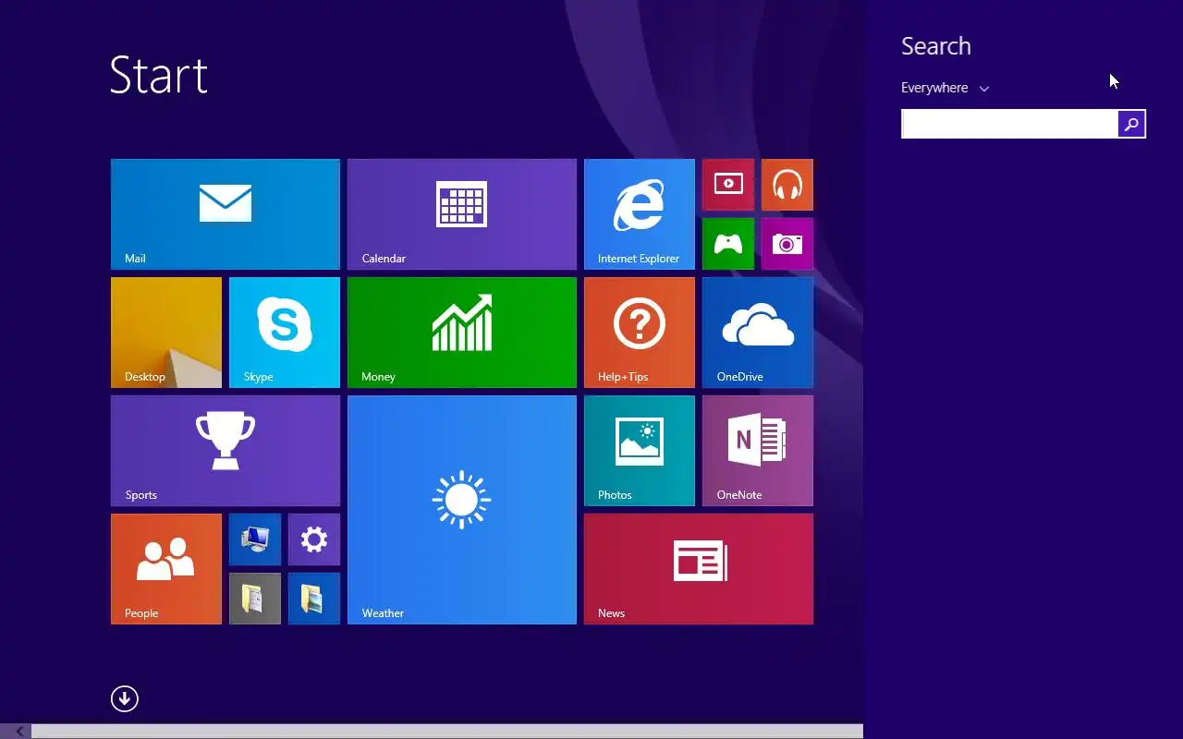Image resolution: width=1183 pixels, height=739 pixels.
Task: Open the Photos tile
Action: pos(640,451)
